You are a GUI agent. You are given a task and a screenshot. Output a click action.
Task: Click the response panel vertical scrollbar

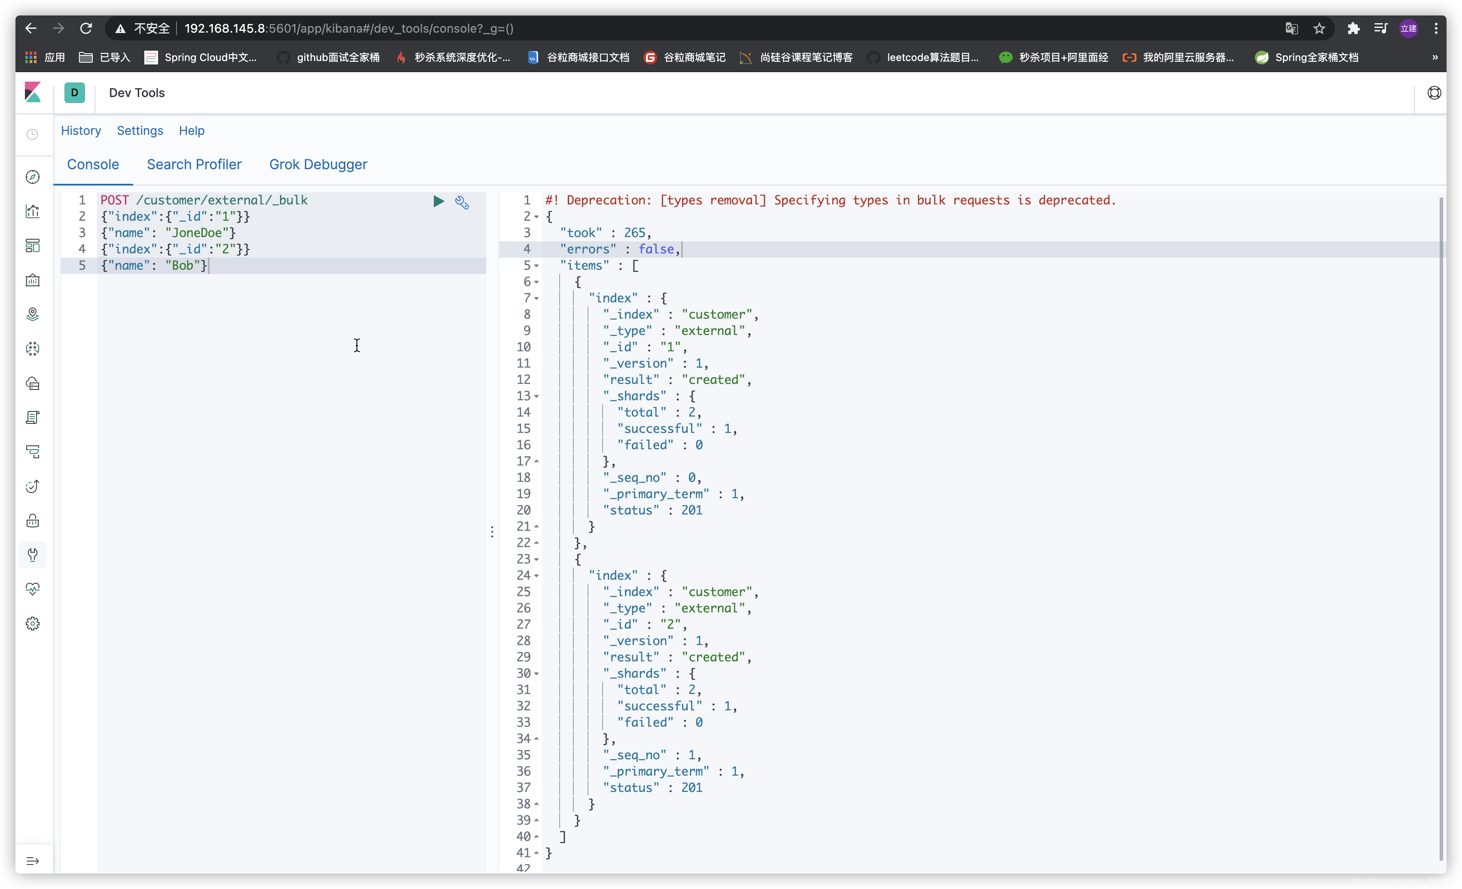[1441, 528]
